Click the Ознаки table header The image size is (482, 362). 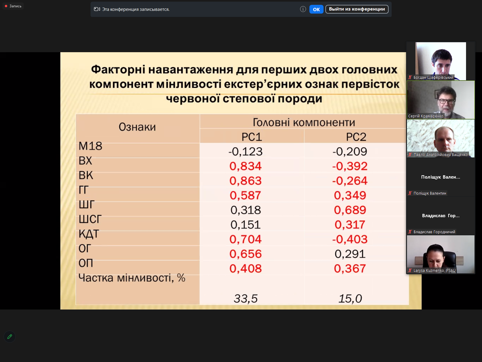(x=137, y=127)
